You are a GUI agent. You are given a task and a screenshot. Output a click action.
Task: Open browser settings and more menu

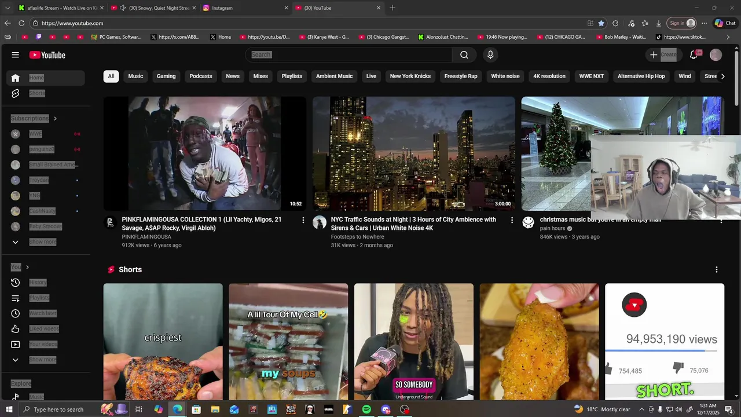(705, 23)
